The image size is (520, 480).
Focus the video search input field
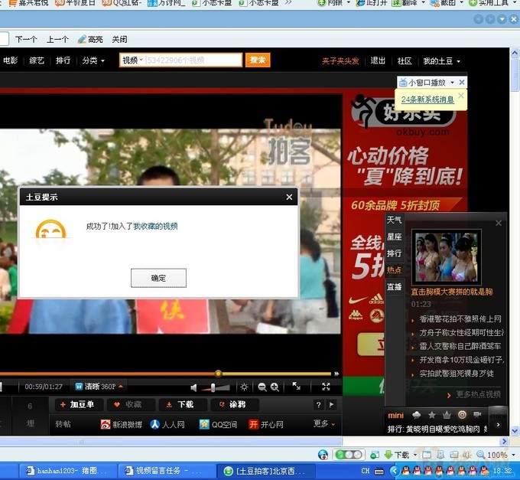click(x=194, y=60)
